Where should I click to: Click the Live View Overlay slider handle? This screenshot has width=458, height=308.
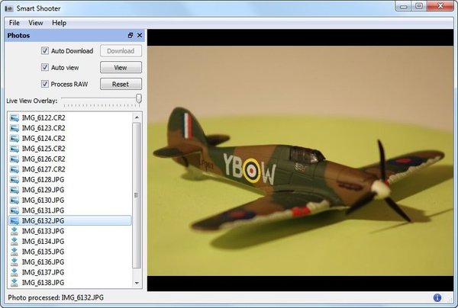139,99
